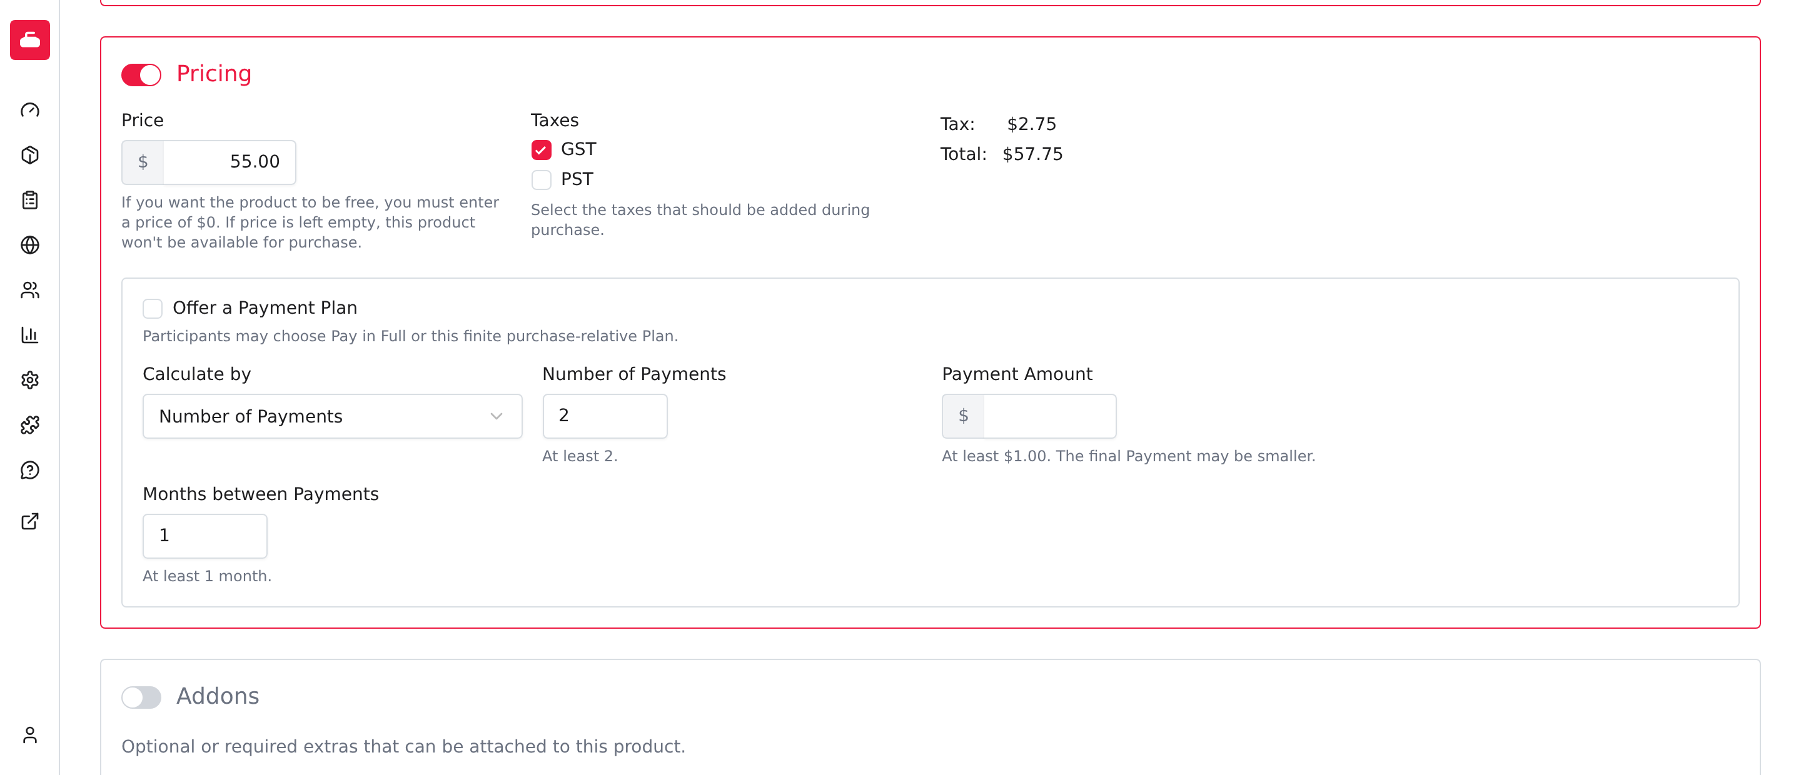Open the products box icon
Image resolution: width=1801 pixels, height=775 pixels.
pyautogui.click(x=30, y=155)
